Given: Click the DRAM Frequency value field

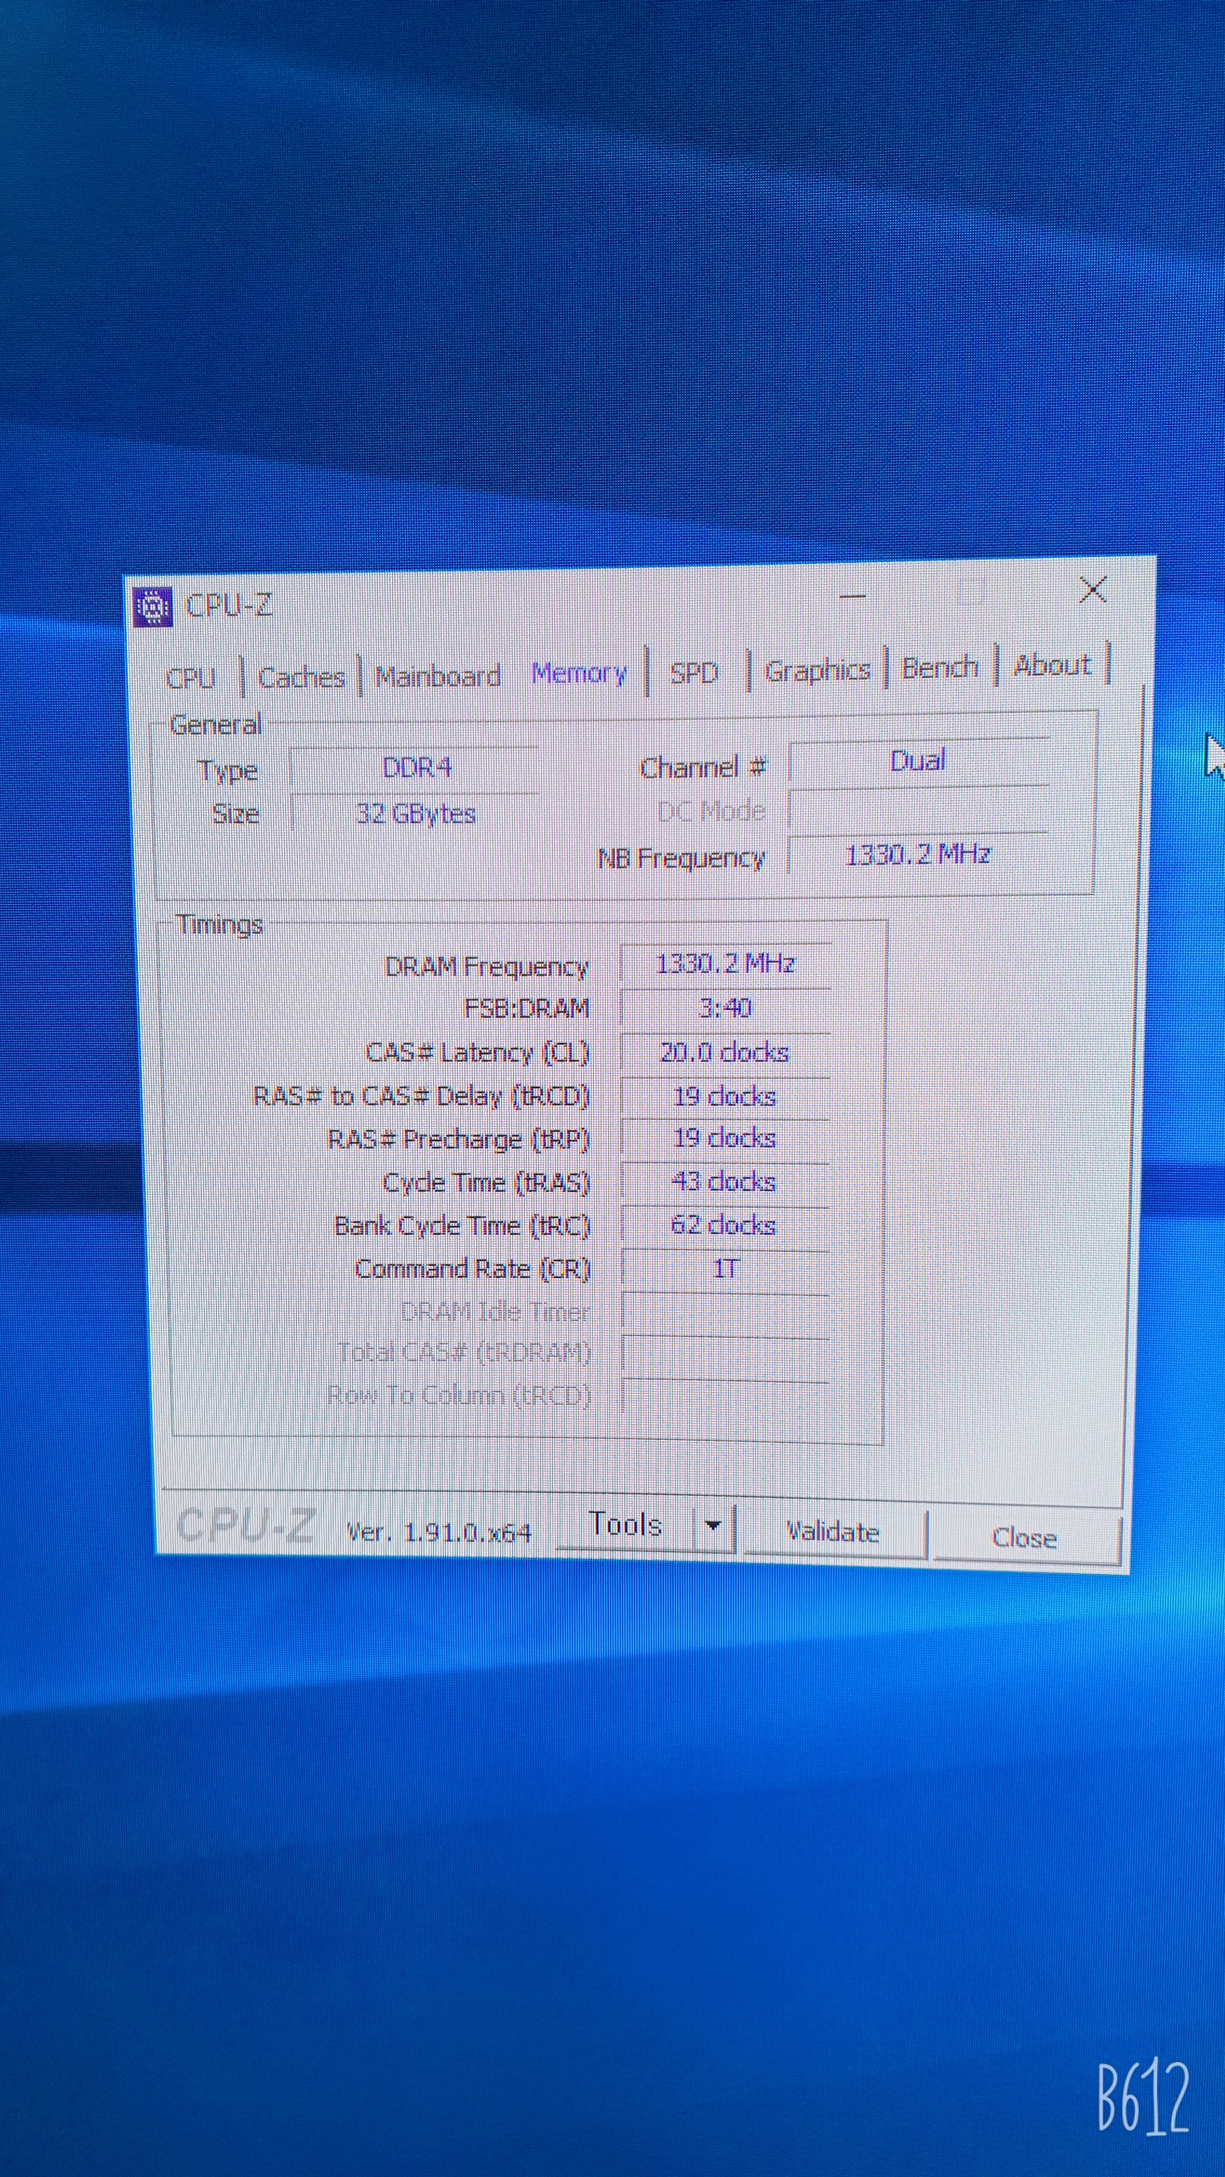Looking at the screenshot, I should tap(726, 964).
